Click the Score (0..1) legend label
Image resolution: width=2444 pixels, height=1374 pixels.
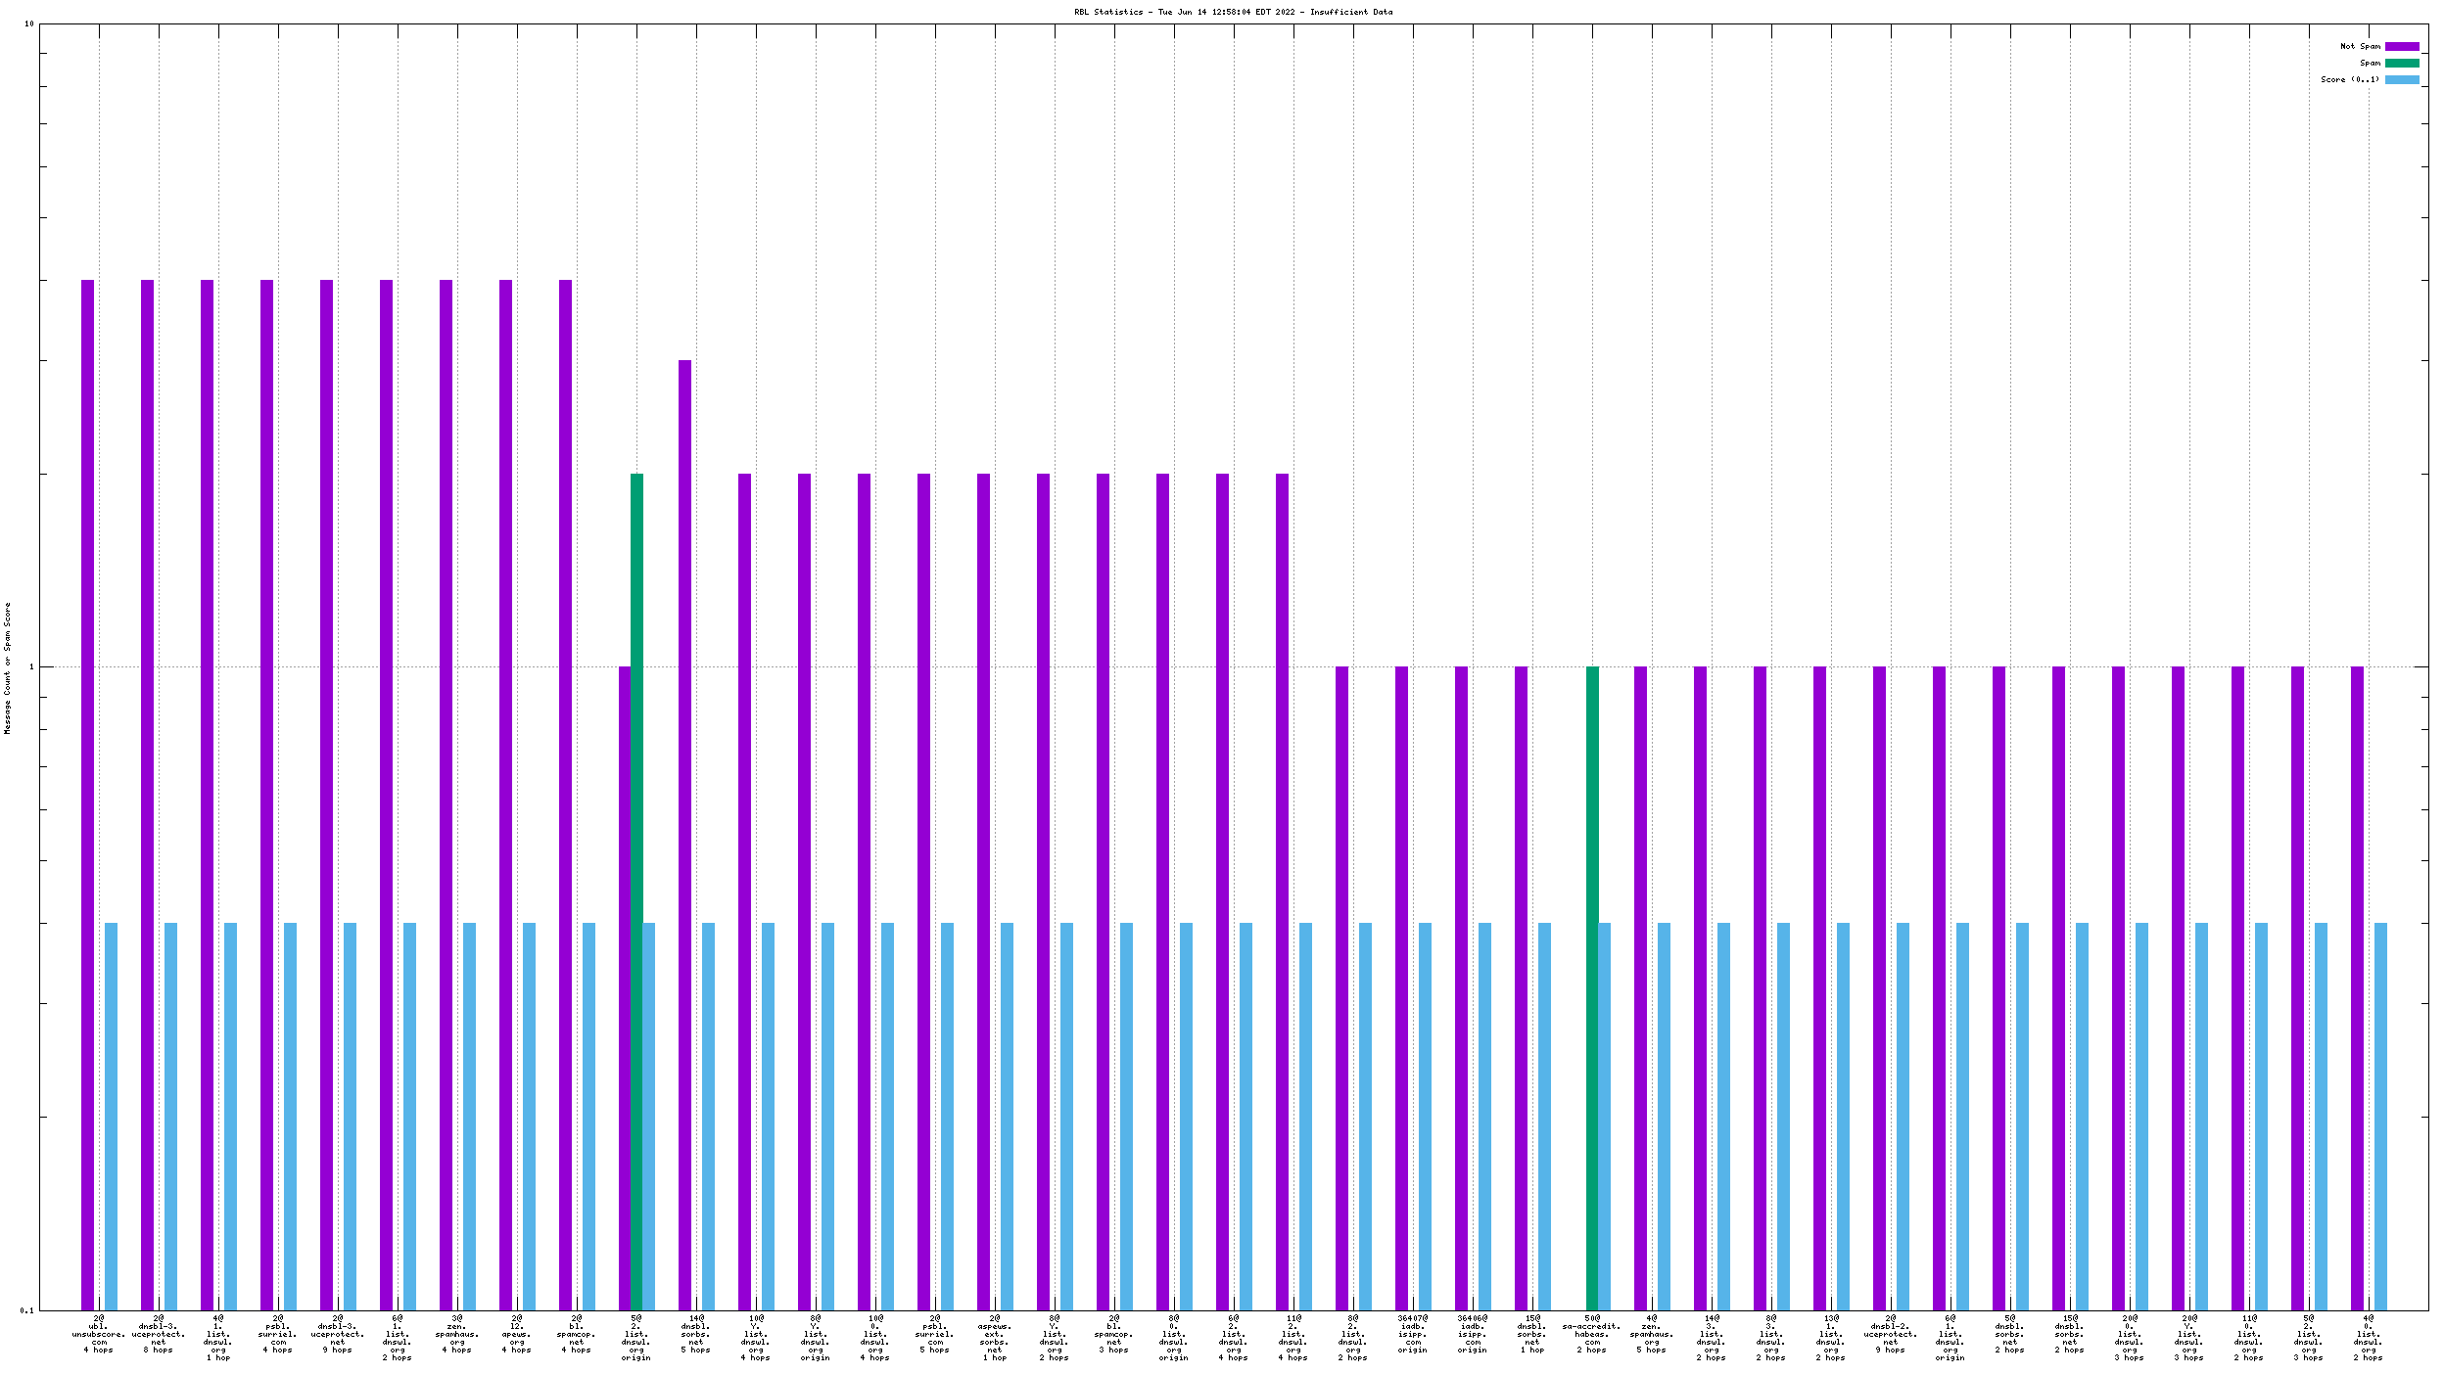pyautogui.click(x=2349, y=79)
